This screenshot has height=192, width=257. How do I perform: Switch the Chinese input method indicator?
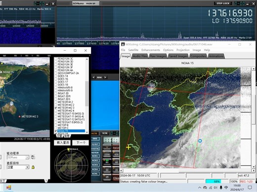click(226, 188)
